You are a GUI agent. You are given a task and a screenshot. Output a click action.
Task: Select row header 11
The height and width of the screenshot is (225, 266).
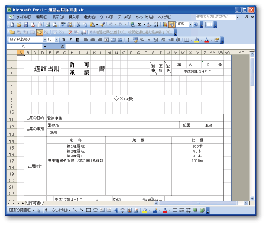point(12,119)
